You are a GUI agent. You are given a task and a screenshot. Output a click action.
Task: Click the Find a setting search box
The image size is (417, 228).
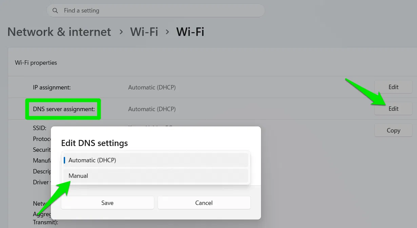[x=155, y=11]
